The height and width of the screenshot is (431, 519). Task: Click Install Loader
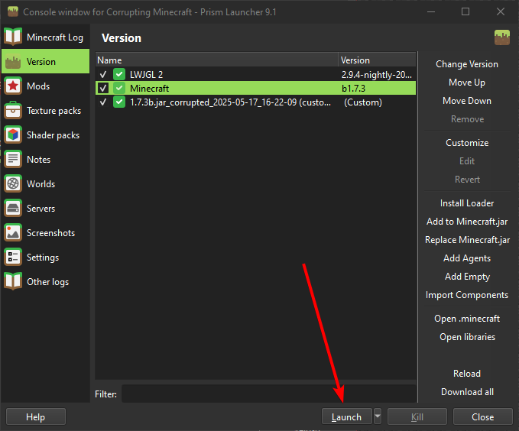tap(467, 203)
